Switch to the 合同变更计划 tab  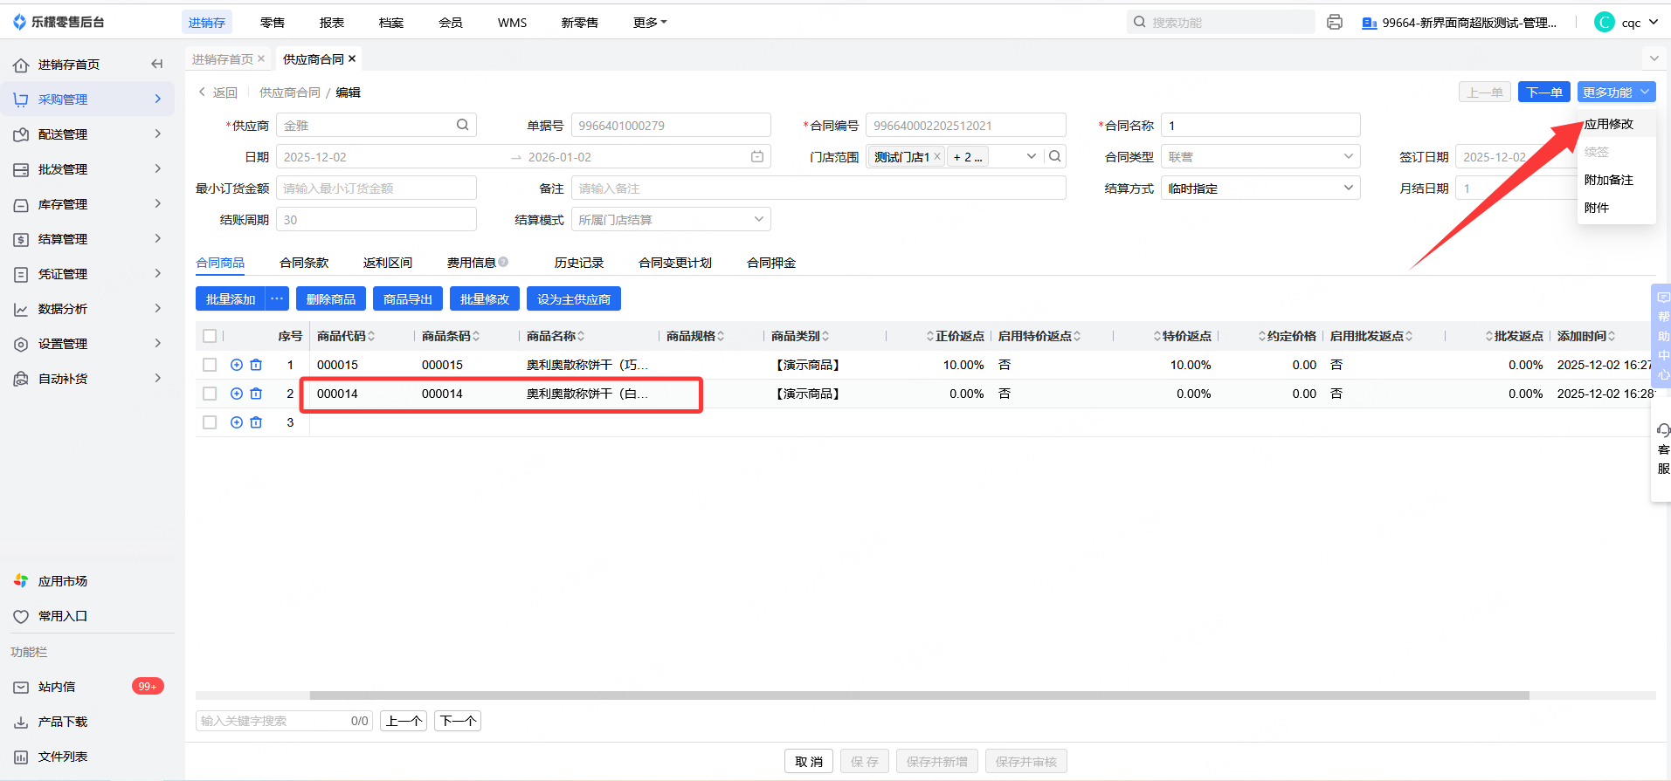coord(675,263)
